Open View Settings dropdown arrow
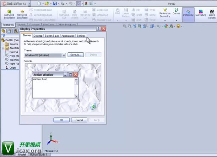The width and height of the screenshot is (217, 157). (x=181, y=26)
